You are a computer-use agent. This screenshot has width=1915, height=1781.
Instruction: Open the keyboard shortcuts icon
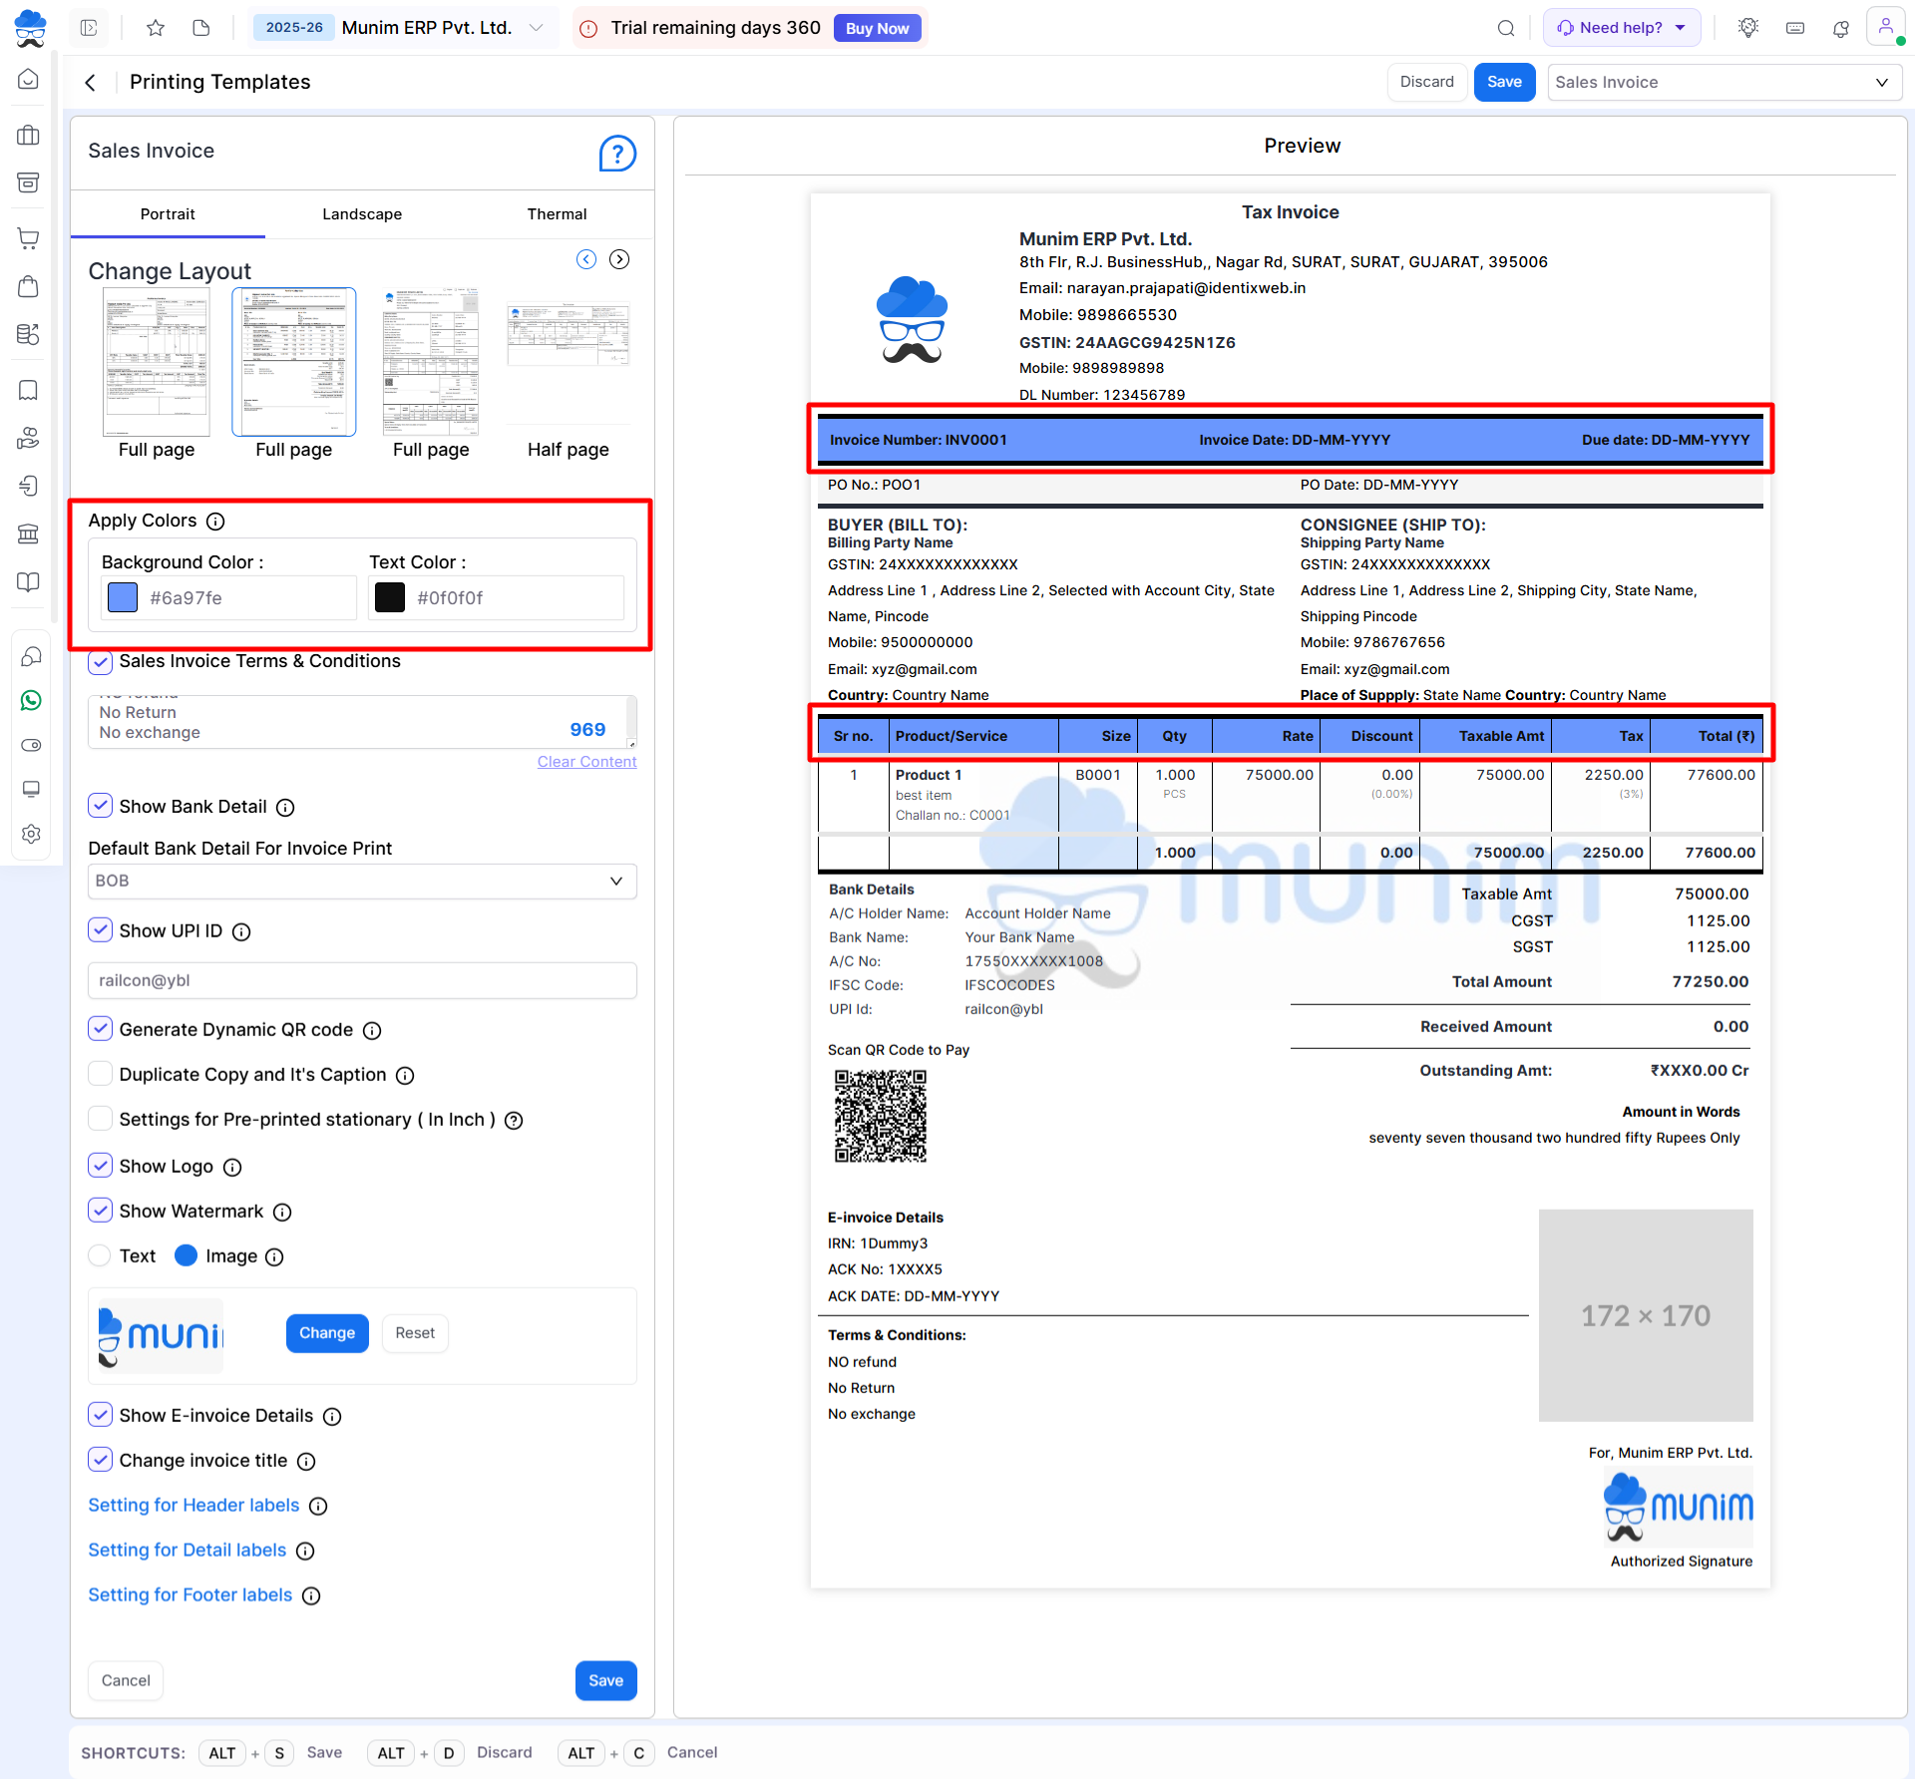pyautogui.click(x=1795, y=28)
